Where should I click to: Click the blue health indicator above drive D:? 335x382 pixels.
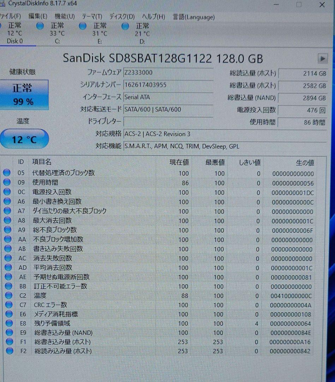[125, 26]
